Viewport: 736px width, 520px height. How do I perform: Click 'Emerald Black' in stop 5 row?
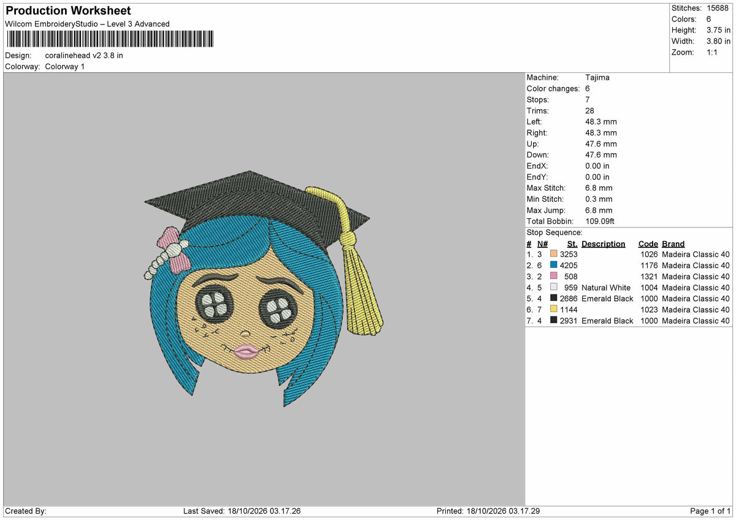click(x=607, y=299)
